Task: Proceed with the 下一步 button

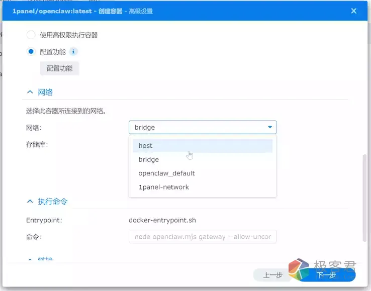Action: pos(326,275)
